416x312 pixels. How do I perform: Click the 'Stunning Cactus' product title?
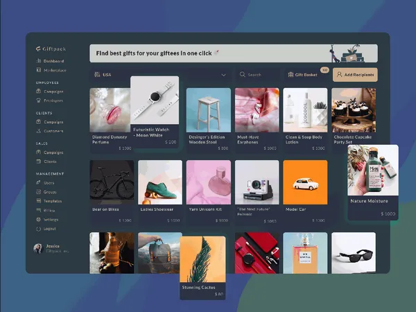[x=198, y=287]
